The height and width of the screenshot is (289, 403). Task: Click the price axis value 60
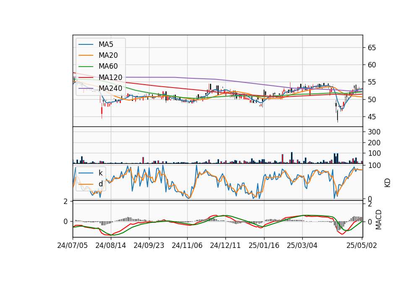click(372, 65)
